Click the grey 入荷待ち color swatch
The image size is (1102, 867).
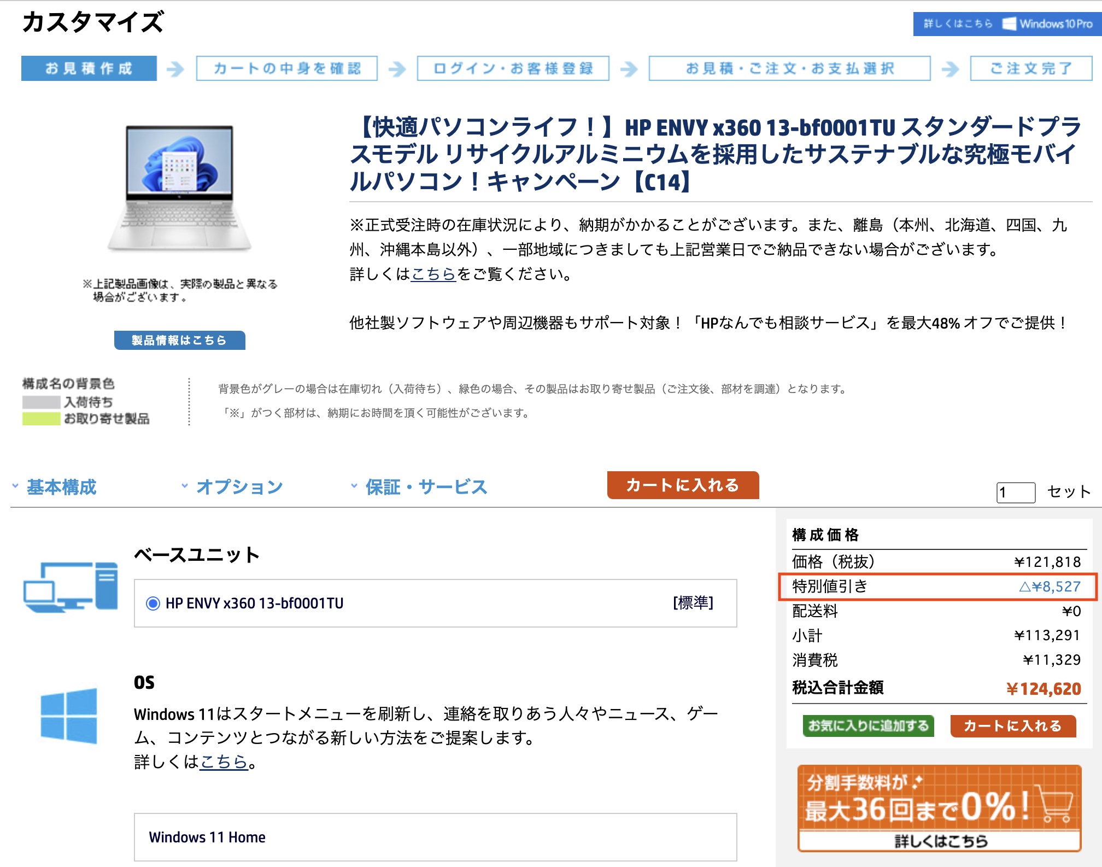(41, 402)
